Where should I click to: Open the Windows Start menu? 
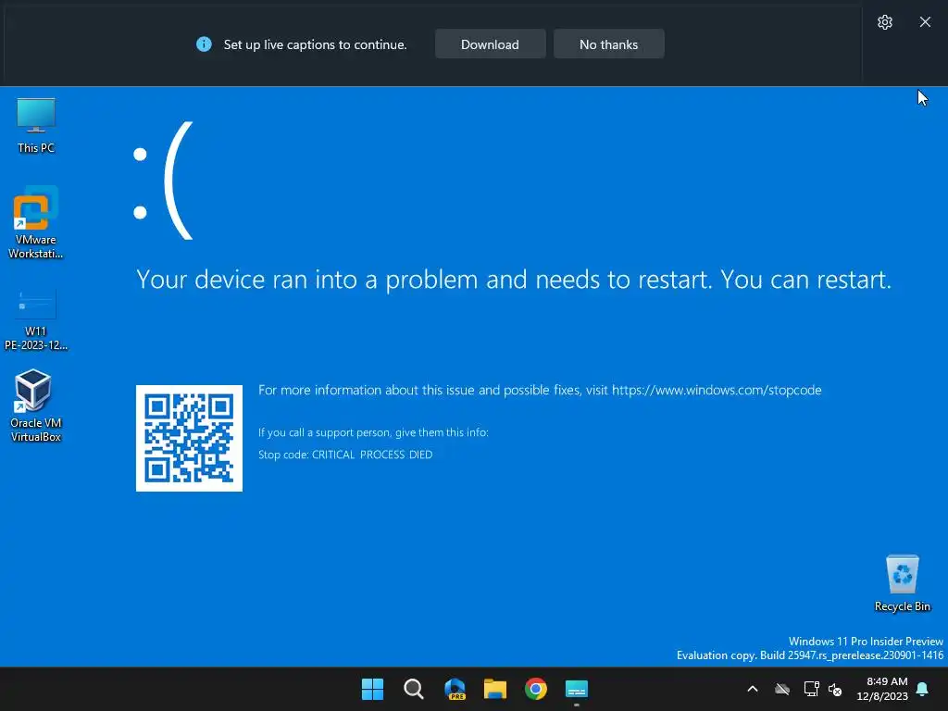click(372, 689)
